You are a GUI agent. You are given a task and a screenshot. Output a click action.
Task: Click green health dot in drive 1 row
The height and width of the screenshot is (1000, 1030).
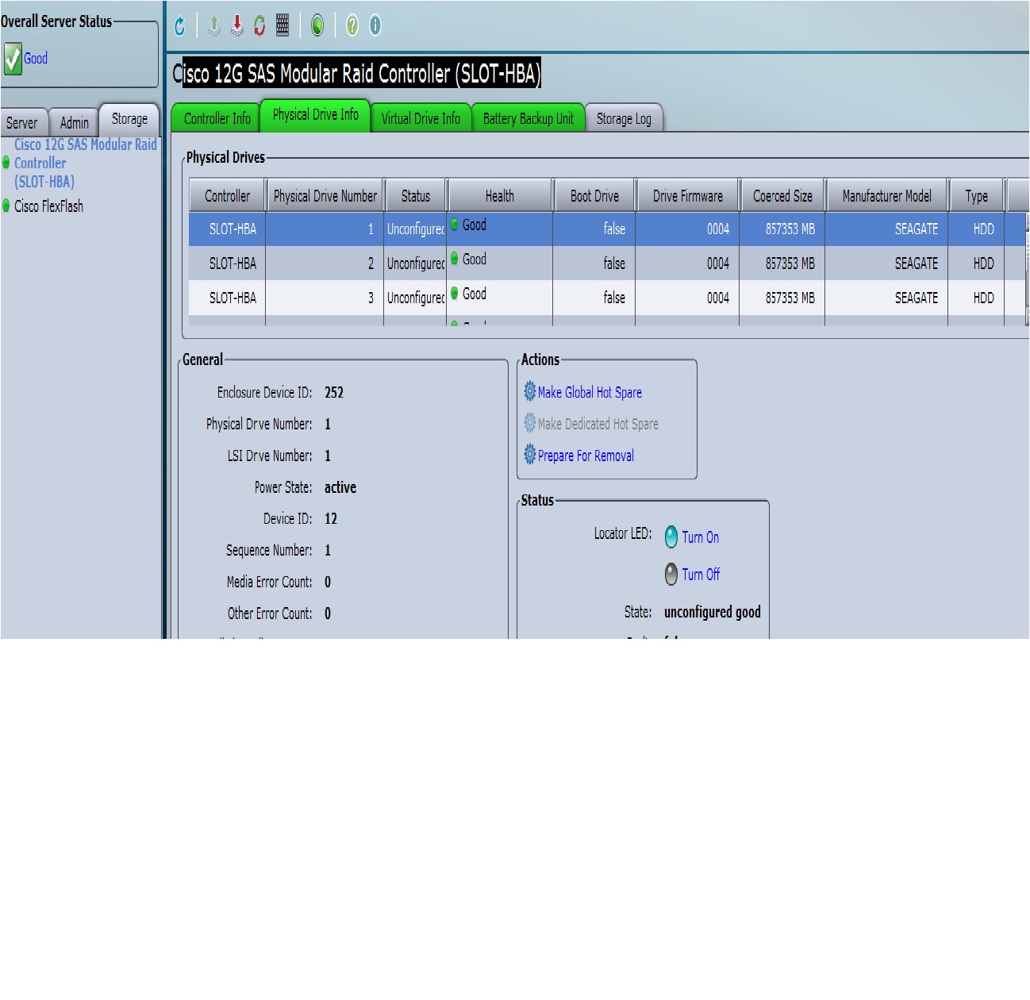[455, 225]
